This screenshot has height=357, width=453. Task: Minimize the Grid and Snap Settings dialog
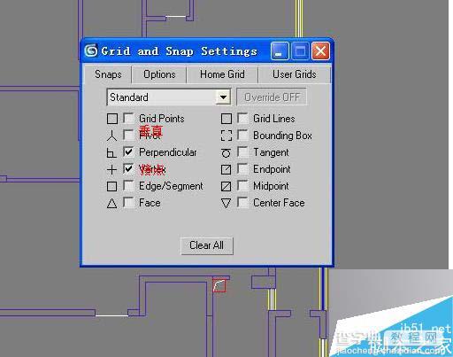click(280, 51)
